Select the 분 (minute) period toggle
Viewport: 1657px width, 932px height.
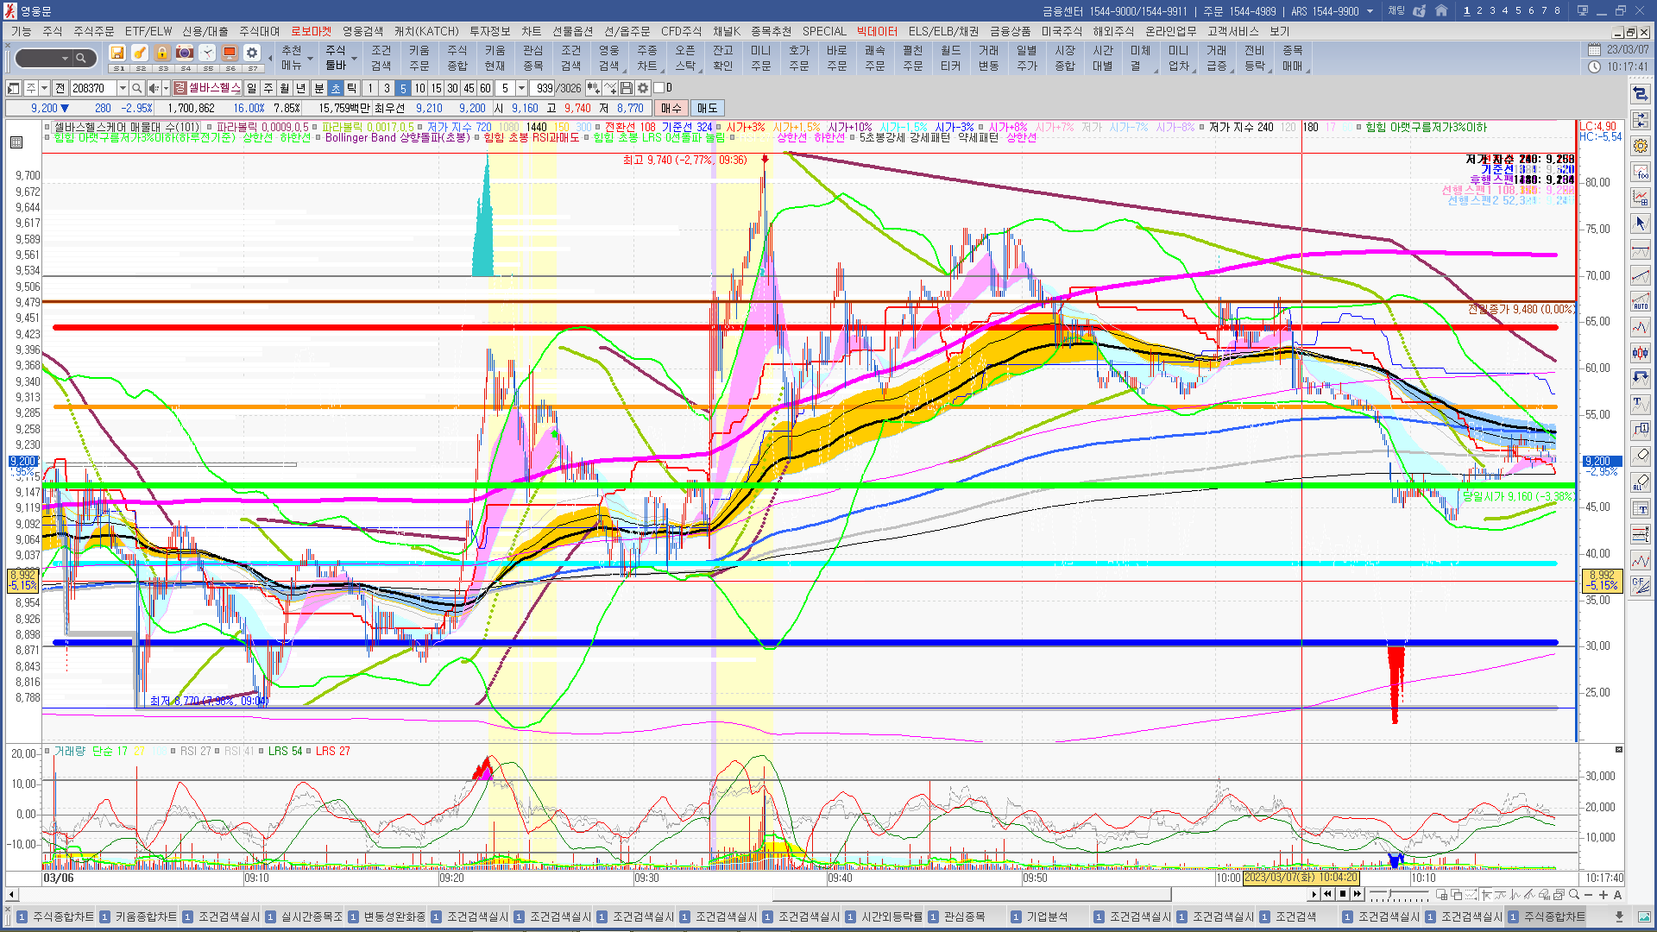click(x=318, y=88)
